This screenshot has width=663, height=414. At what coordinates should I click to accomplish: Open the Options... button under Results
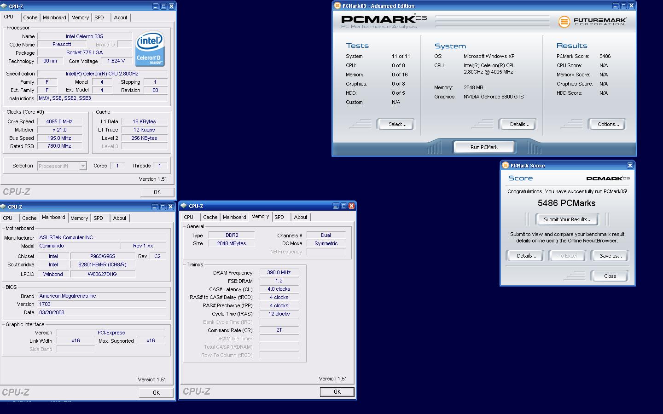pos(608,124)
